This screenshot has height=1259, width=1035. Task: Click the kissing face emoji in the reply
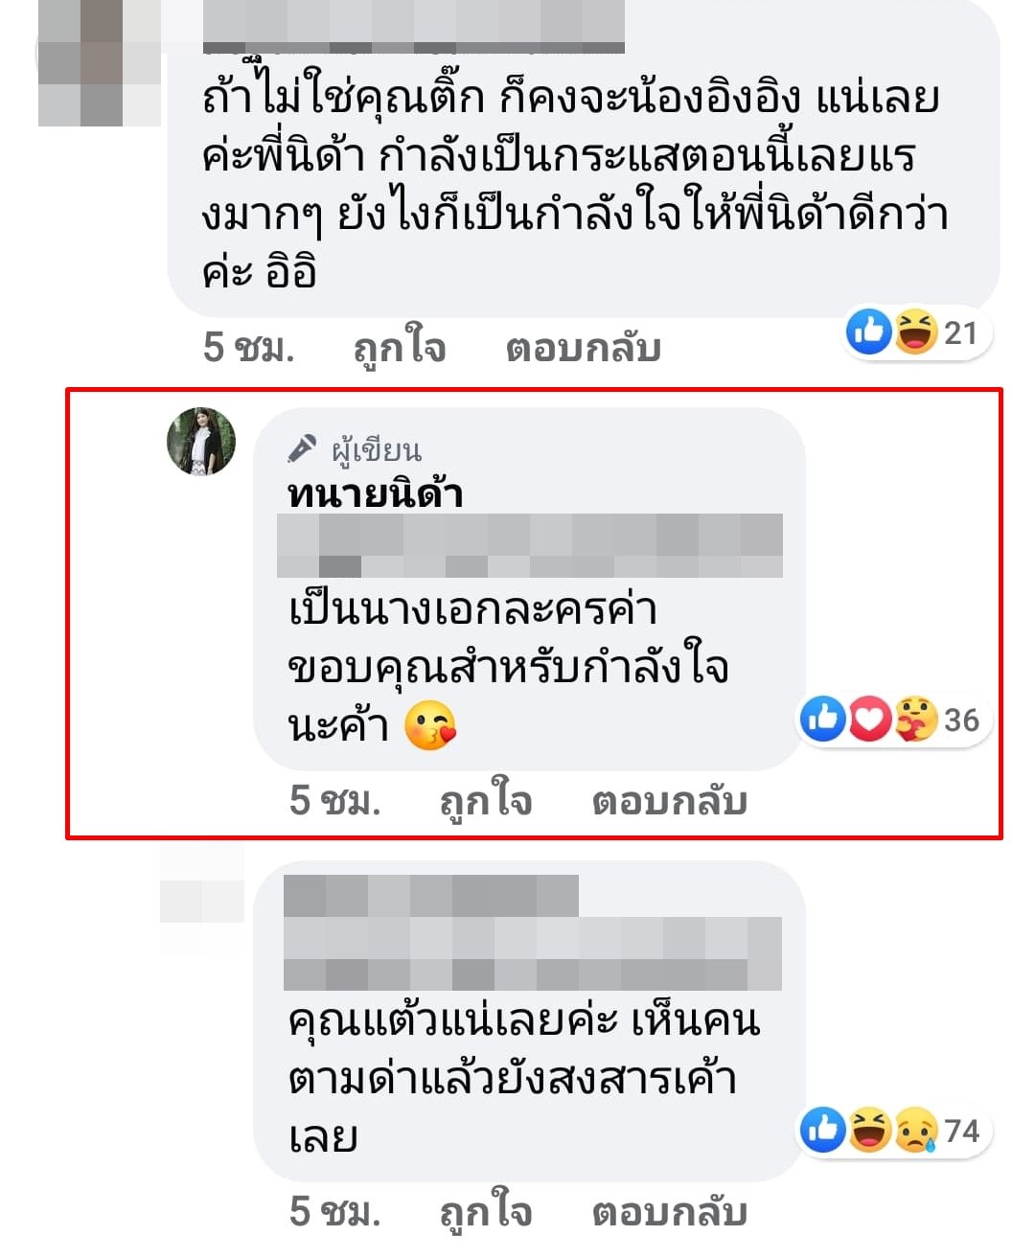(430, 725)
